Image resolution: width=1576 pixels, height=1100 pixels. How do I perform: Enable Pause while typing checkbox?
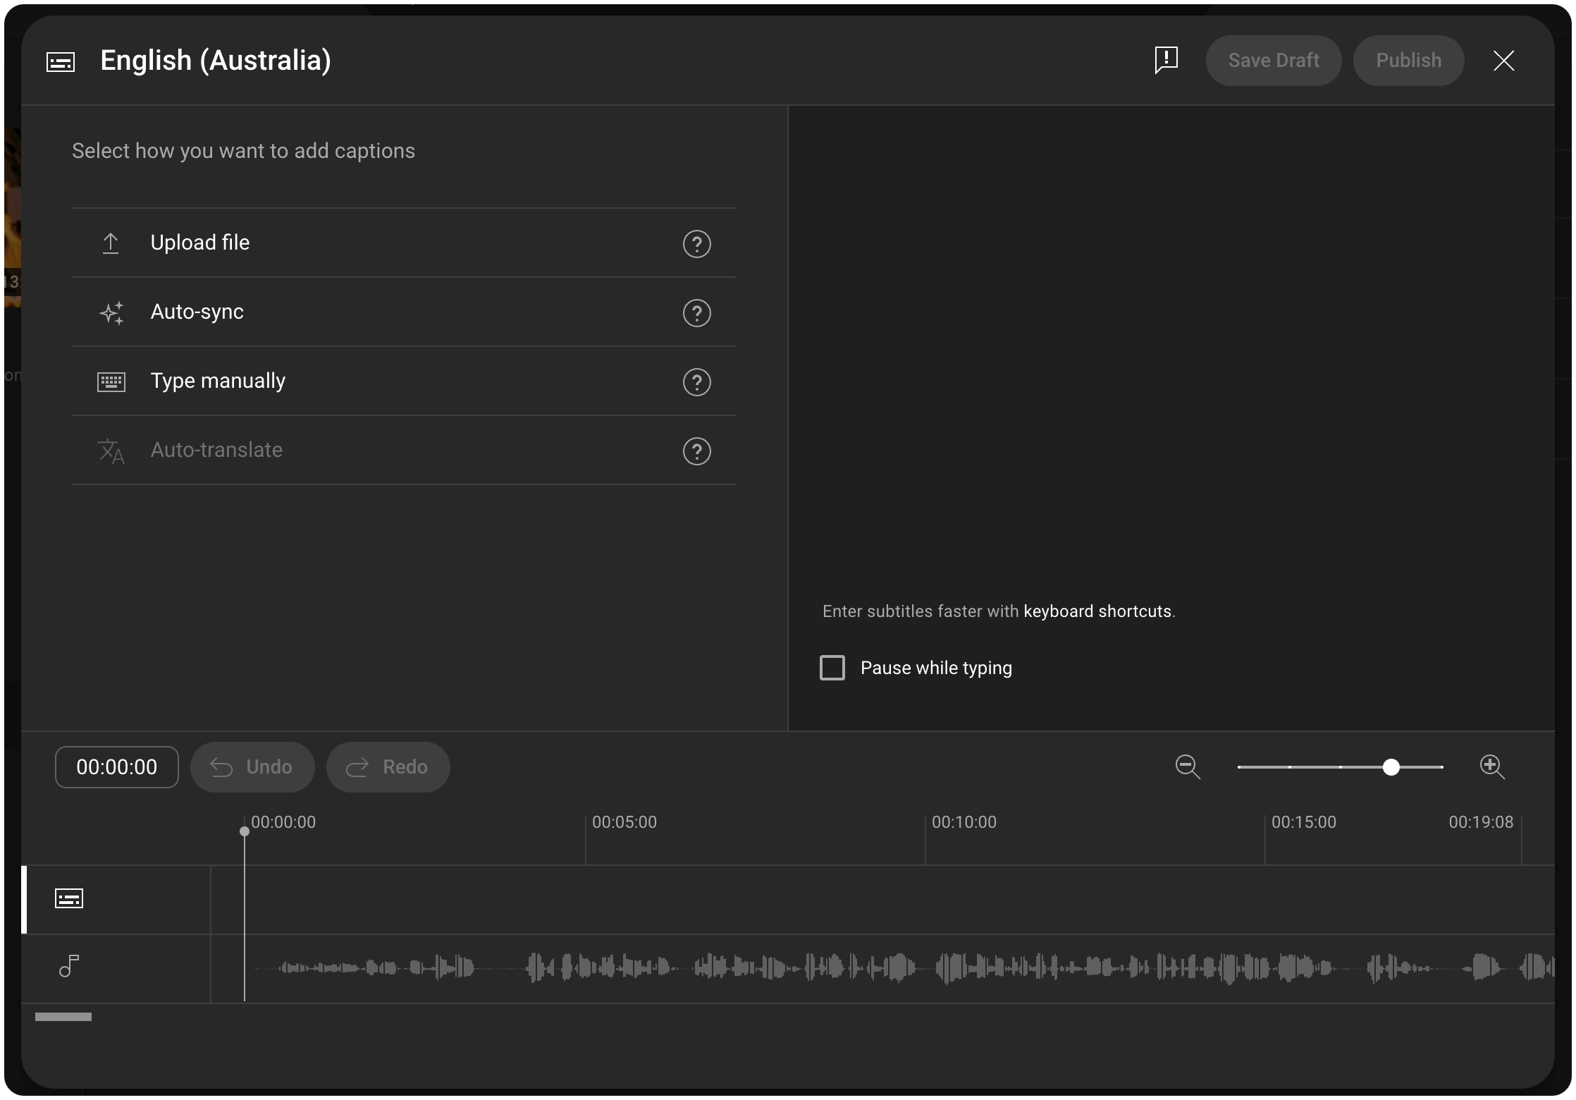832,668
